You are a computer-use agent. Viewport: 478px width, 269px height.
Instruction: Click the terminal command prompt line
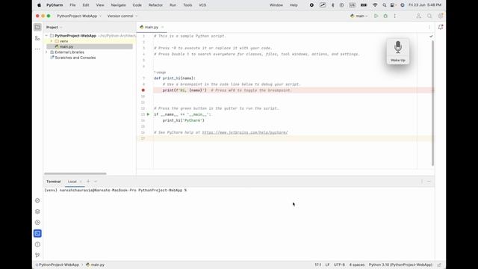pos(116,190)
